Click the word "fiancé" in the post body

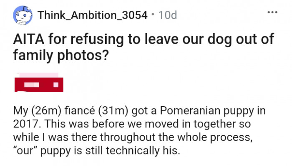pyautogui.click(x=71, y=112)
